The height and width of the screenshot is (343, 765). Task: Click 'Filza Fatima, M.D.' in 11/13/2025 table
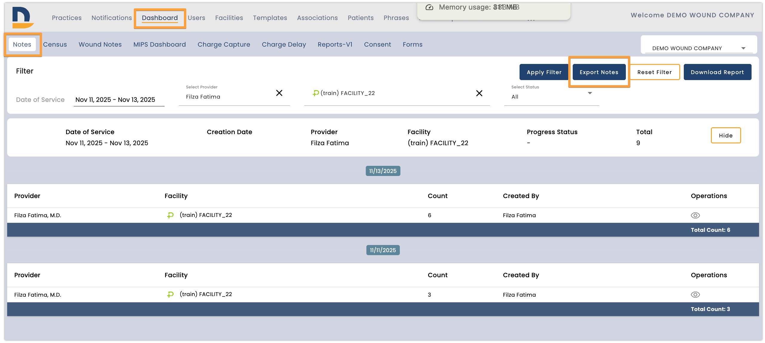pos(38,215)
